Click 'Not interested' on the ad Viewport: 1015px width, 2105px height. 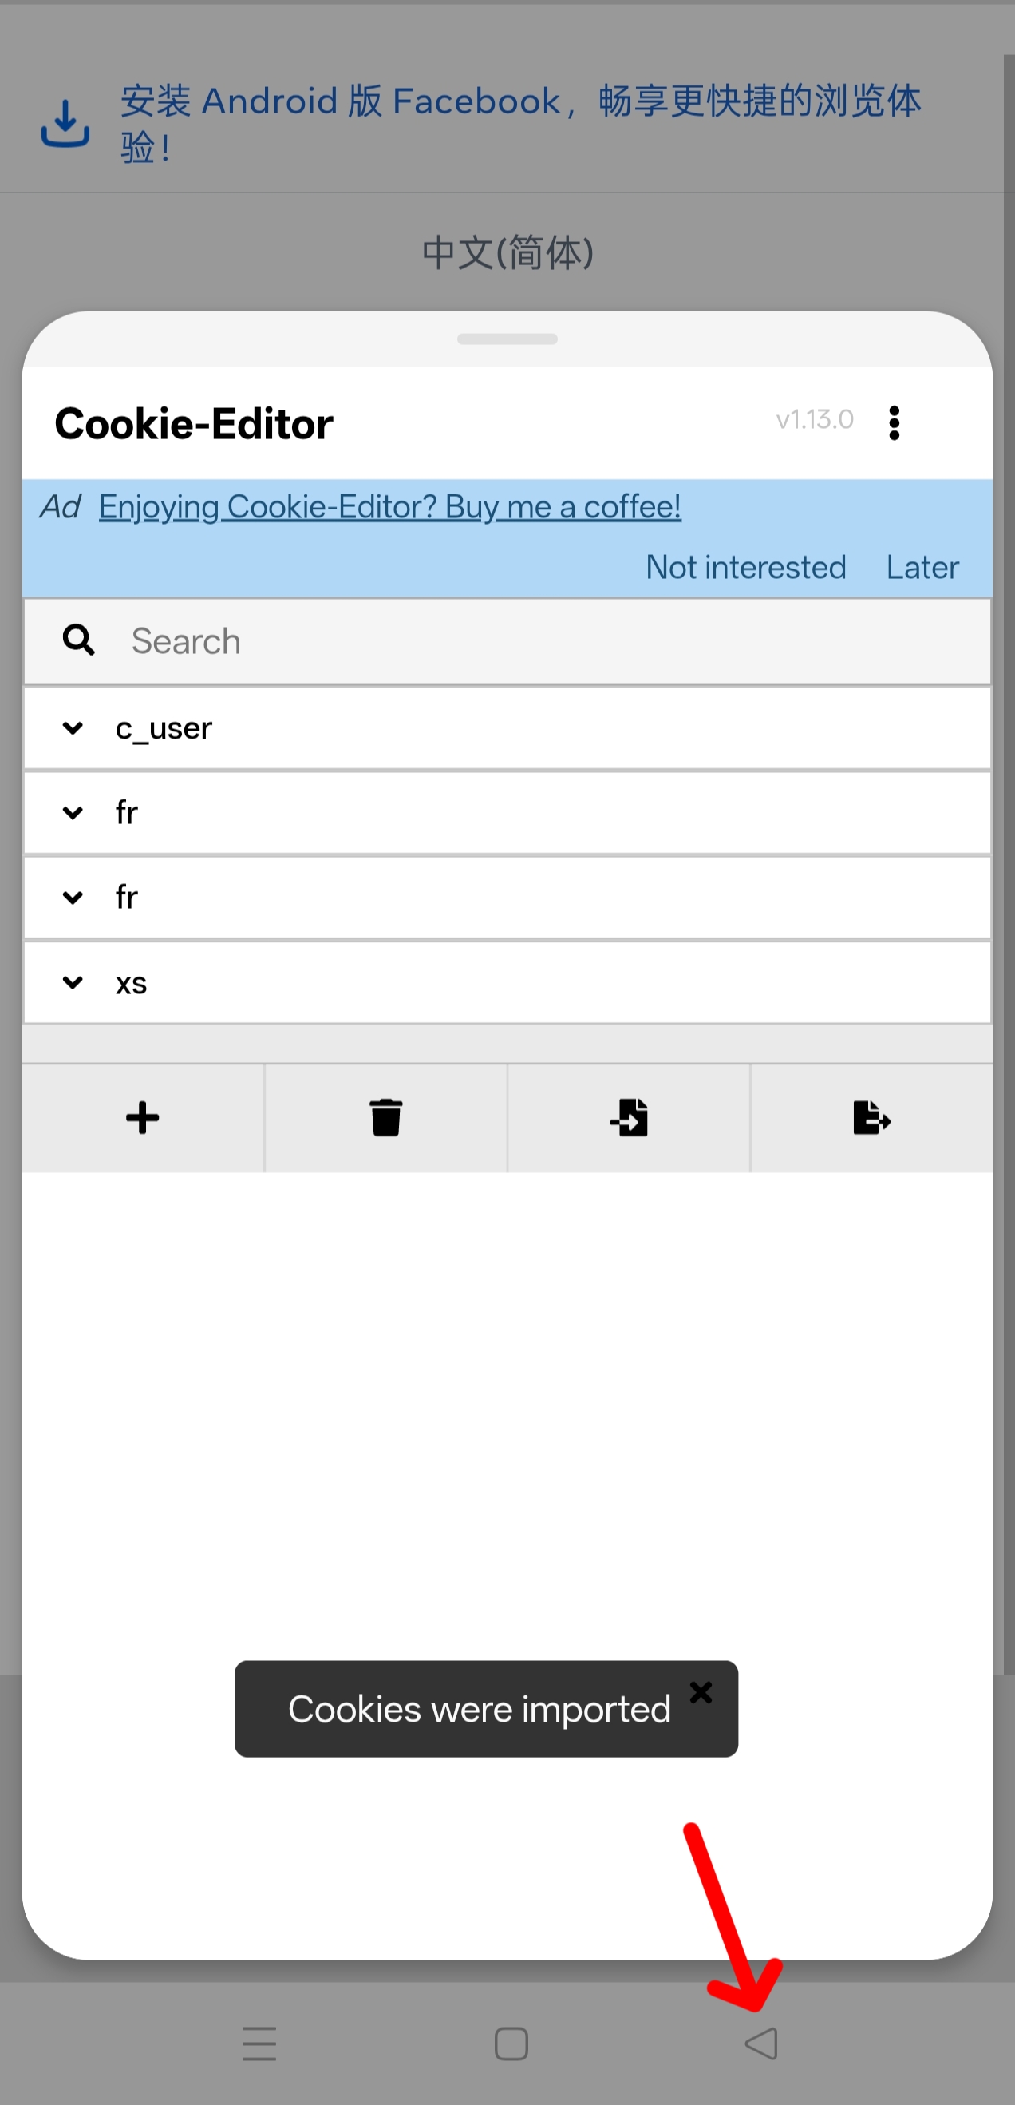click(x=745, y=567)
